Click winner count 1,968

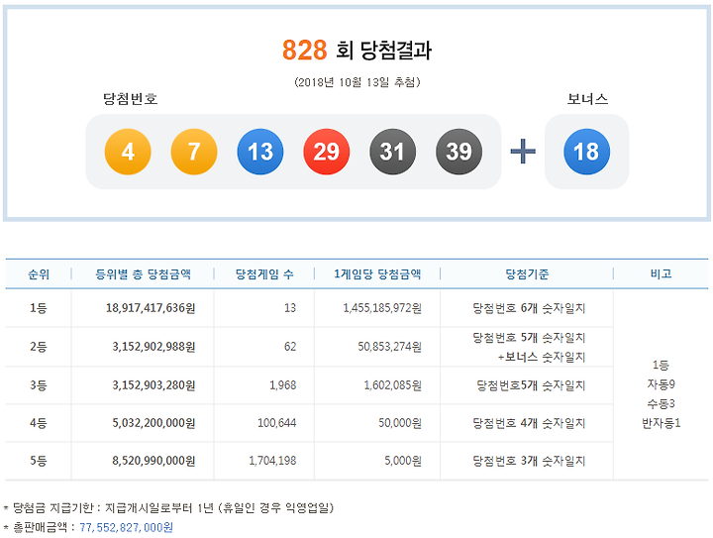click(283, 385)
